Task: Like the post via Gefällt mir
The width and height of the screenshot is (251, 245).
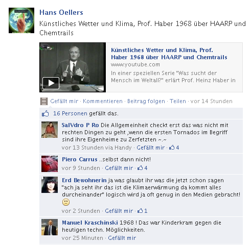Action: coord(64,101)
